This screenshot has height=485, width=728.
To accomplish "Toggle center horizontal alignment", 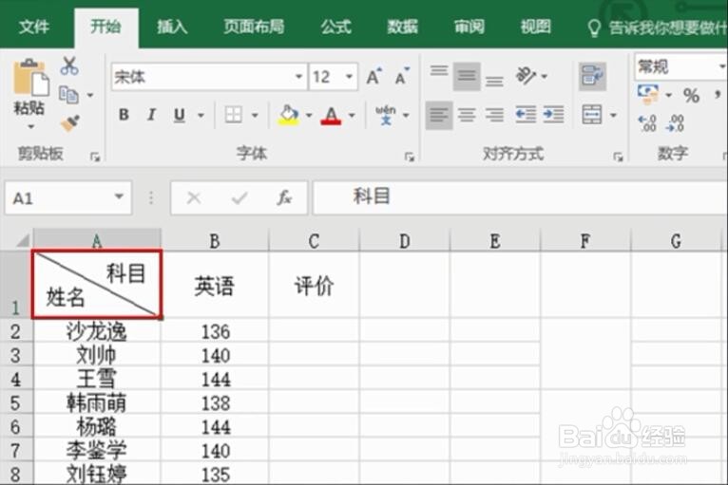I will click(x=467, y=115).
